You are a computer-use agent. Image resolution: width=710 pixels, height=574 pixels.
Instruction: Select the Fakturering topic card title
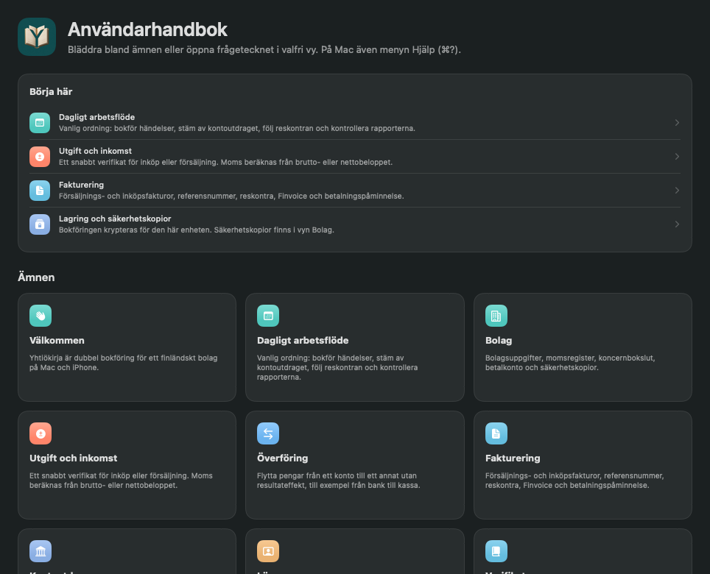click(513, 458)
